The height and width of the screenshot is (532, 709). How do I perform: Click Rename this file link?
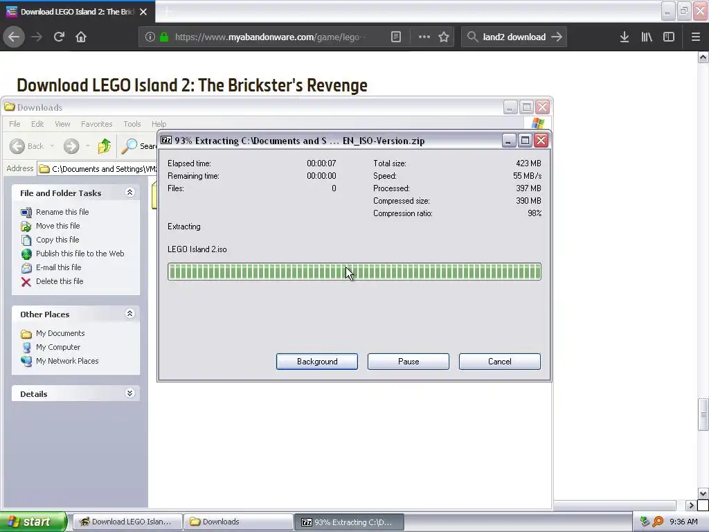62,212
